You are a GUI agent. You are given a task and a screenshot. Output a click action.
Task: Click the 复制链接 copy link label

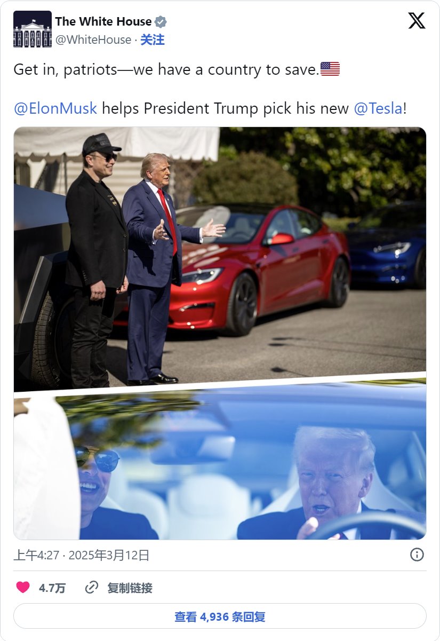(x=130, y=588)
